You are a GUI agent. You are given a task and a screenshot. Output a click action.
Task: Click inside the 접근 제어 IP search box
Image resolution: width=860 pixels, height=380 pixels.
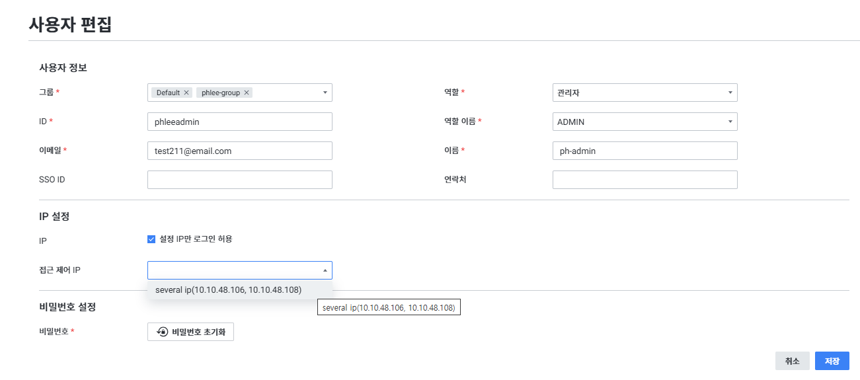233,270
